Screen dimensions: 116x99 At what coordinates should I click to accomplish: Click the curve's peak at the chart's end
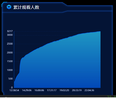[x=100, y=31]
